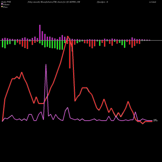The width and height of the screenshot is (162, 162).
Task: Click the Price legend color swatch
Action: click(x=2, y=7)
